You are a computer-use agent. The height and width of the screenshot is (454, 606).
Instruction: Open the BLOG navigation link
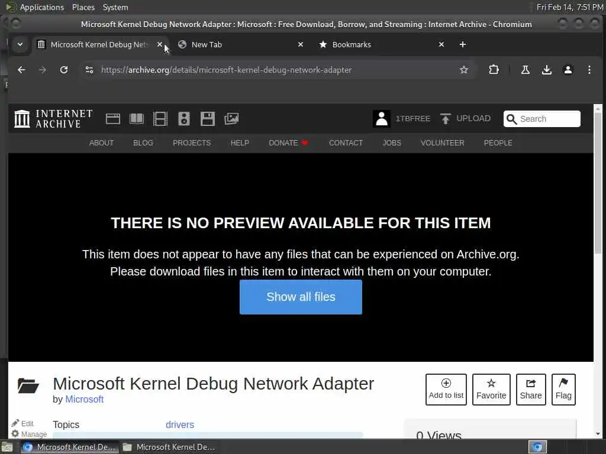[x=143, y=143]
